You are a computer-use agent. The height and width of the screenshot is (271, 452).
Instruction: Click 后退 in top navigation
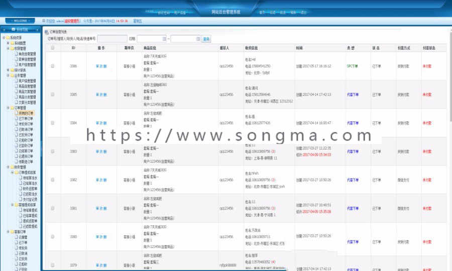coord(273,13)
